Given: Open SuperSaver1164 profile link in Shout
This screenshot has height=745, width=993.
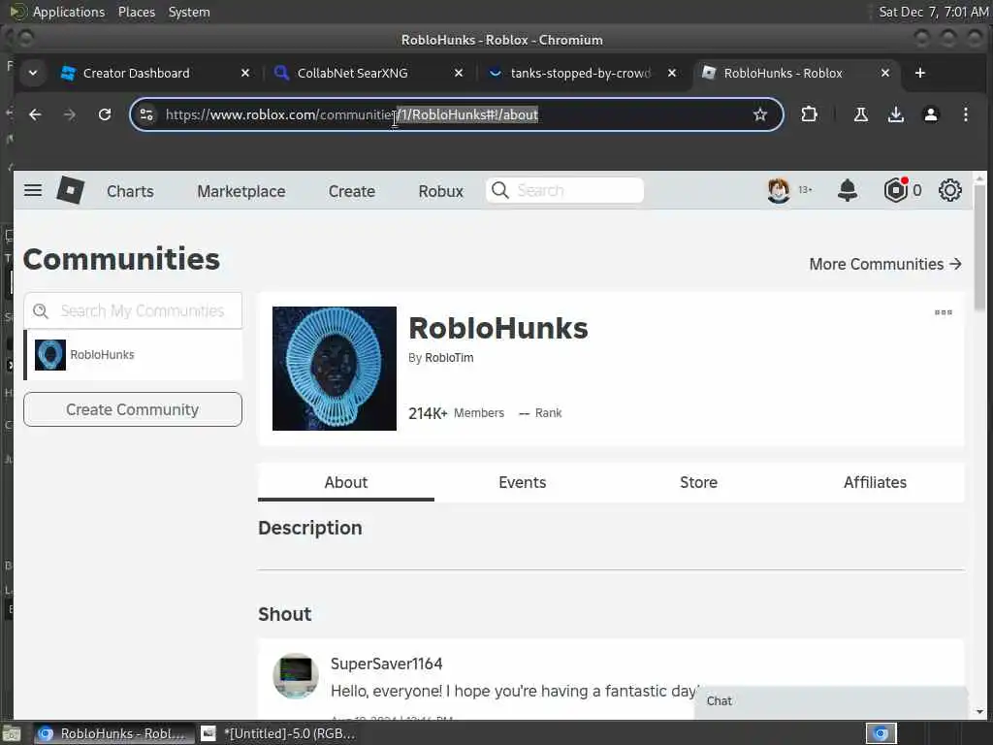Looking at the screenshot, I should pyautogui.click(x=386, y=664).
